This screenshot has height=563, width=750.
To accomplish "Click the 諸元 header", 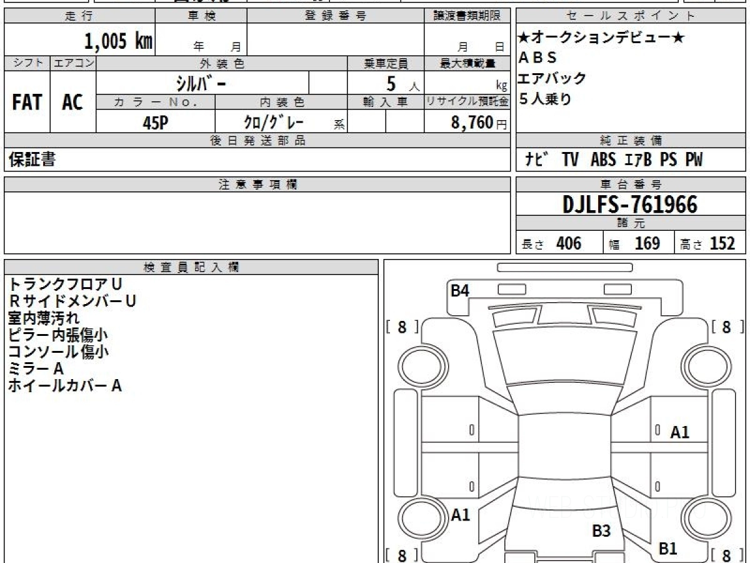I will pyautogui.click(x=631, y=224).
